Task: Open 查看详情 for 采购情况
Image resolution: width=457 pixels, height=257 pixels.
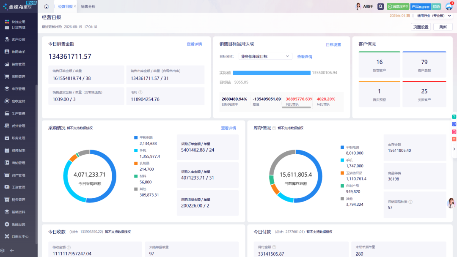Action: point(228,128)
